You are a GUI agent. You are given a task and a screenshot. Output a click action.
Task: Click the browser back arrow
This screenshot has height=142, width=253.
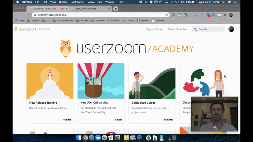pyautogui.click(x=17, y=15)
